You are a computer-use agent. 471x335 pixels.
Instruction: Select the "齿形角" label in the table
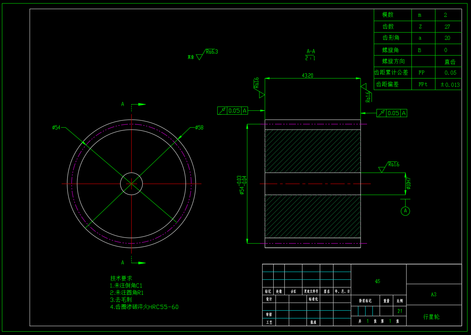391,38
